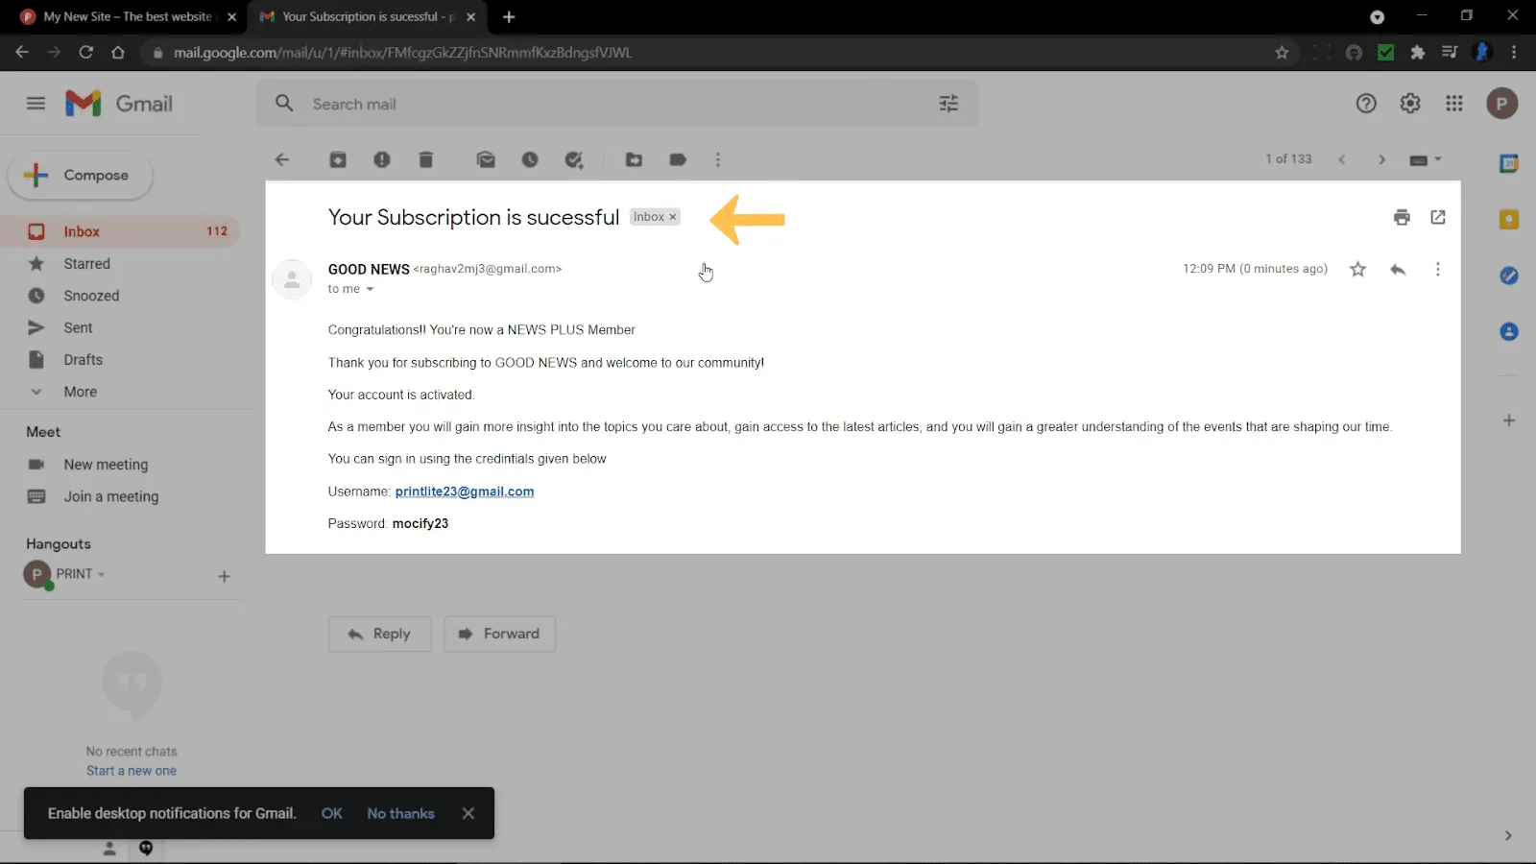Mark the email as unread
This screenshot has width=1536, height=864.
[486, 160]
